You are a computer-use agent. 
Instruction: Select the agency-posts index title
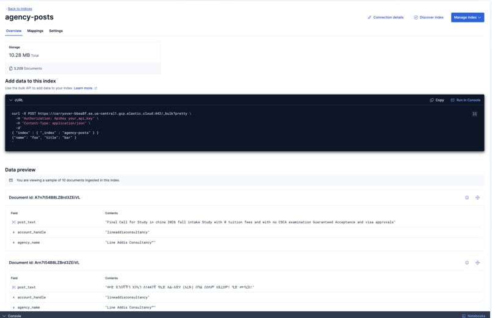coord(29,17)
